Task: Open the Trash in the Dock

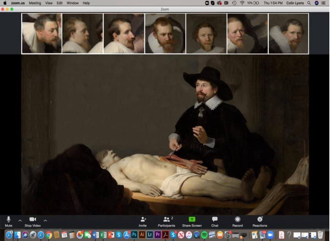Action: pyautogui.click(x=320, y=235)
